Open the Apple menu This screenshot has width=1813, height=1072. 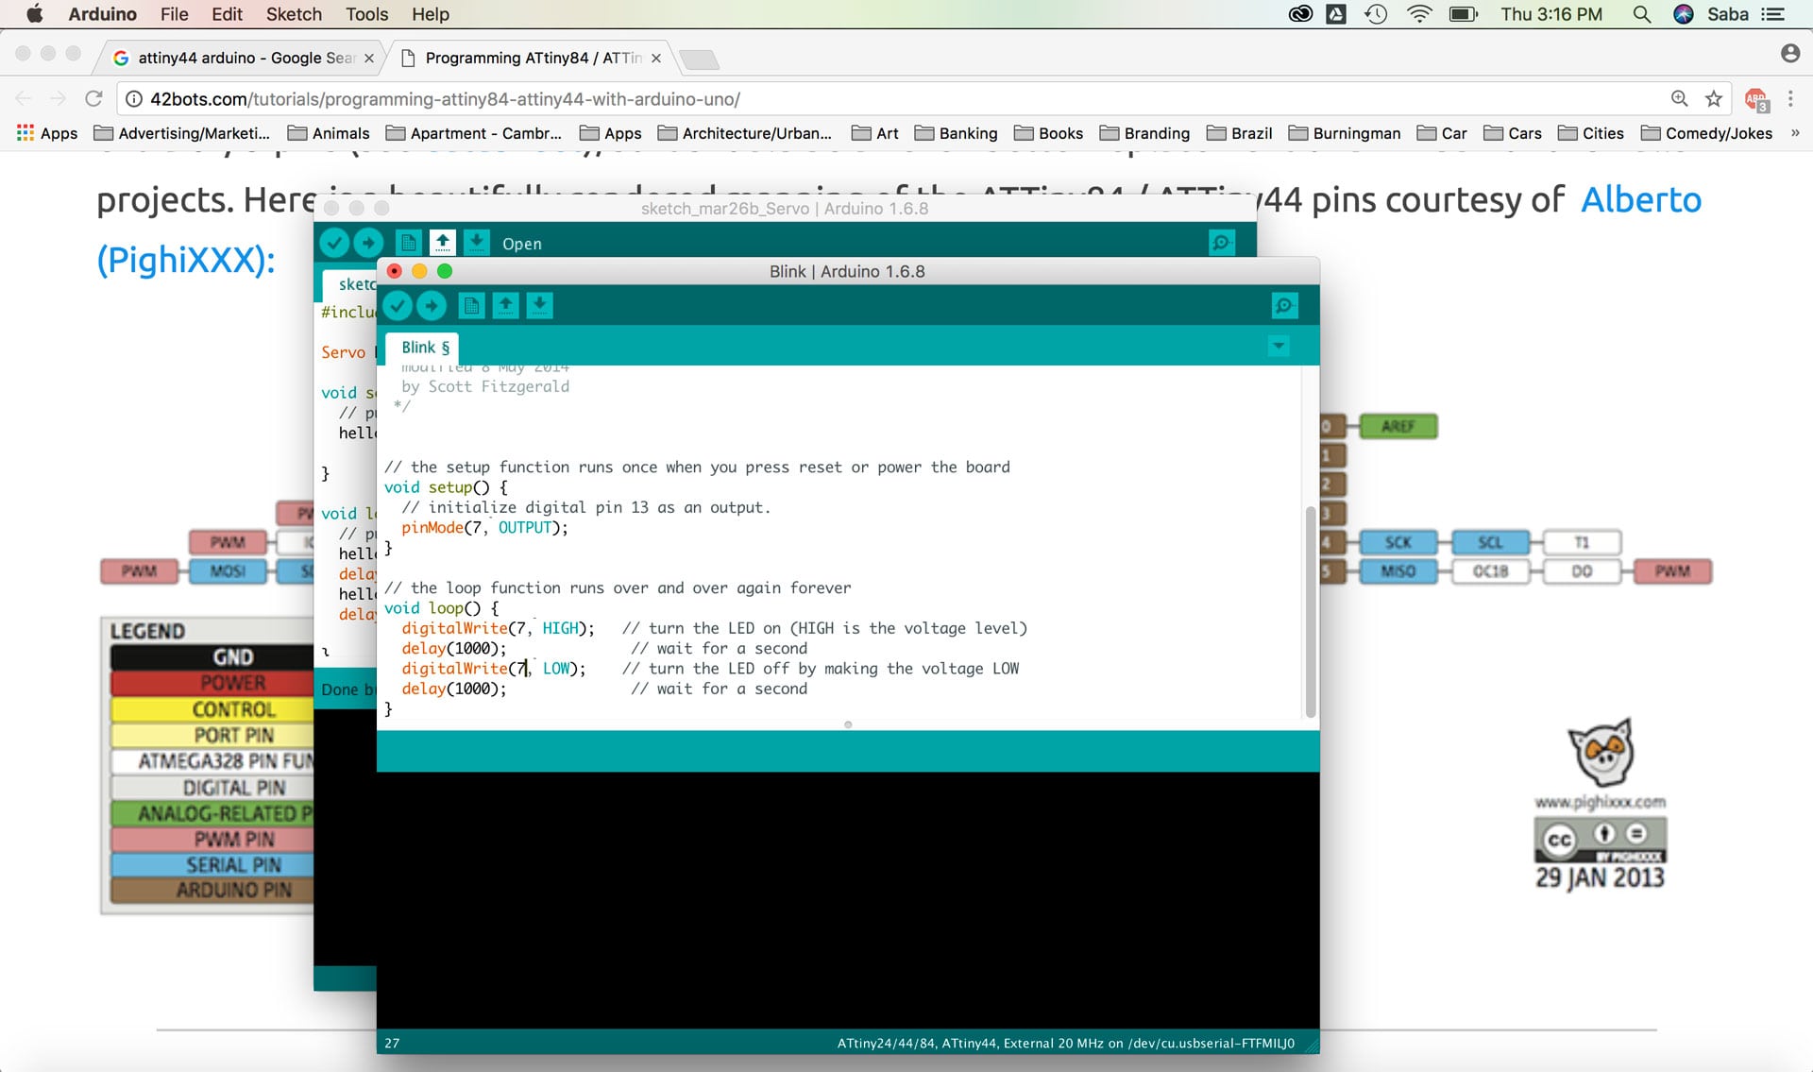click(34, 14)
